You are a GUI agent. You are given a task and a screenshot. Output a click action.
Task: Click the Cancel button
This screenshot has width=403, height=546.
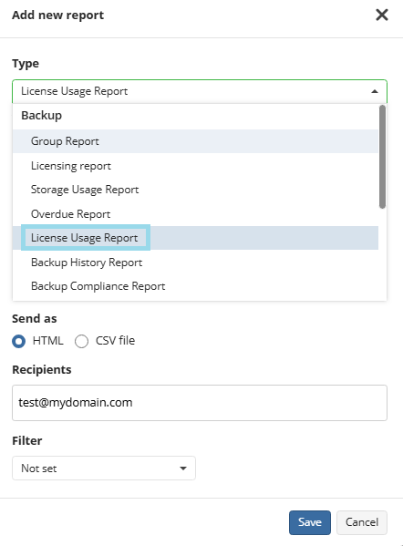[362, 522]
